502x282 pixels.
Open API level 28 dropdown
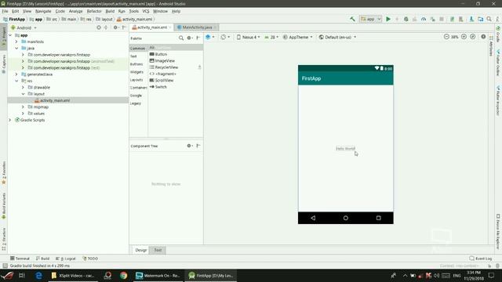tap(271, 37)
